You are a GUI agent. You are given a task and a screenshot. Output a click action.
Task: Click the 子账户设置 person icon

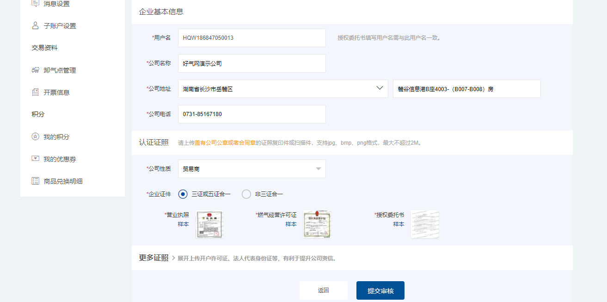click(x=35, y=25)
